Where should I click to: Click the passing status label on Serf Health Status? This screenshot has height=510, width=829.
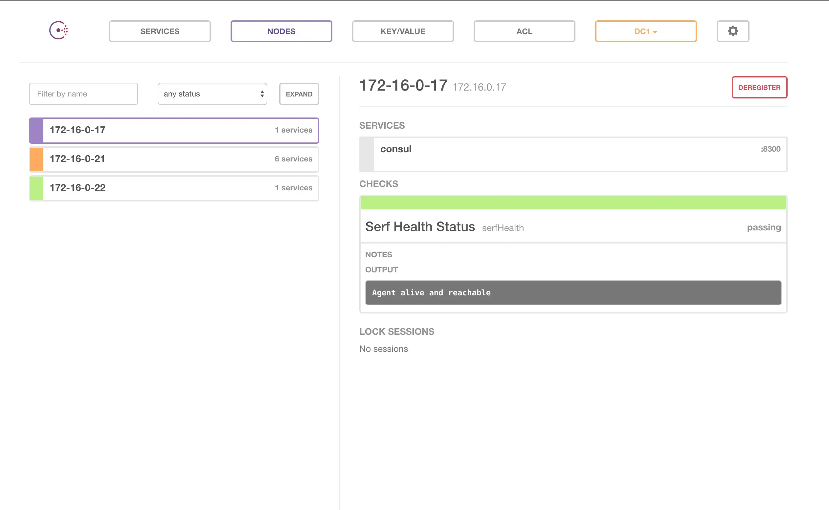[764, 227]
